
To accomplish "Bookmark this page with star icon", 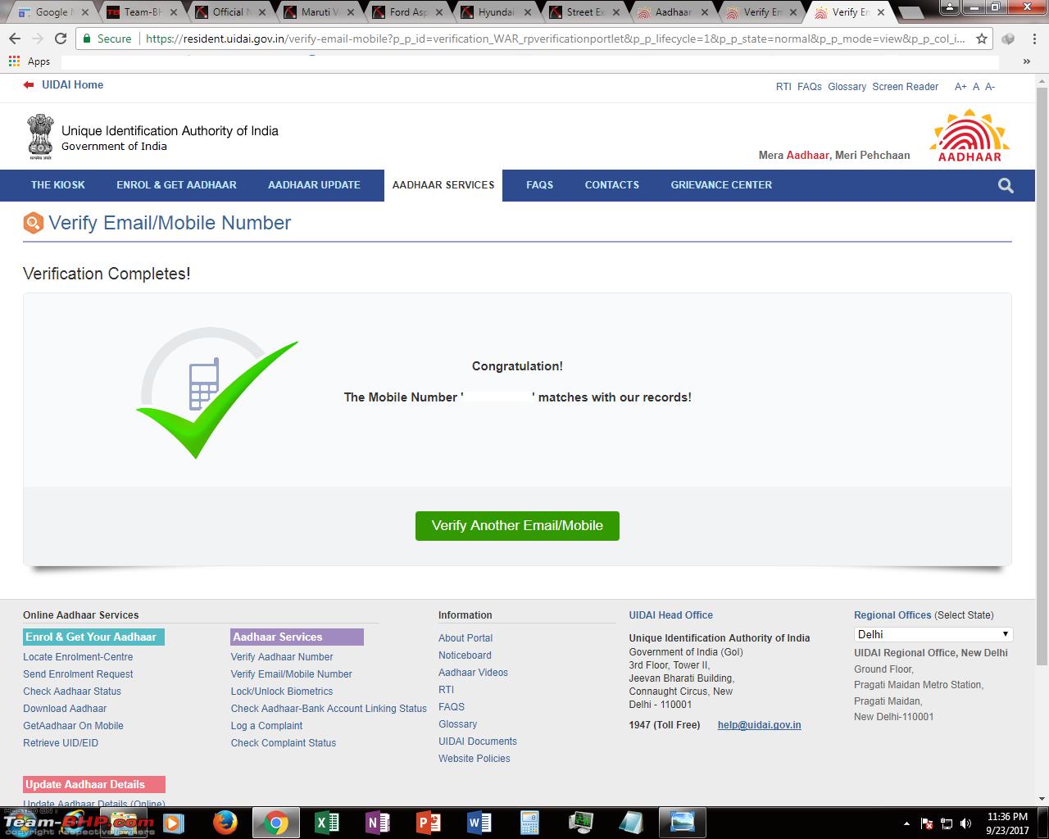I will click(982, 39).
